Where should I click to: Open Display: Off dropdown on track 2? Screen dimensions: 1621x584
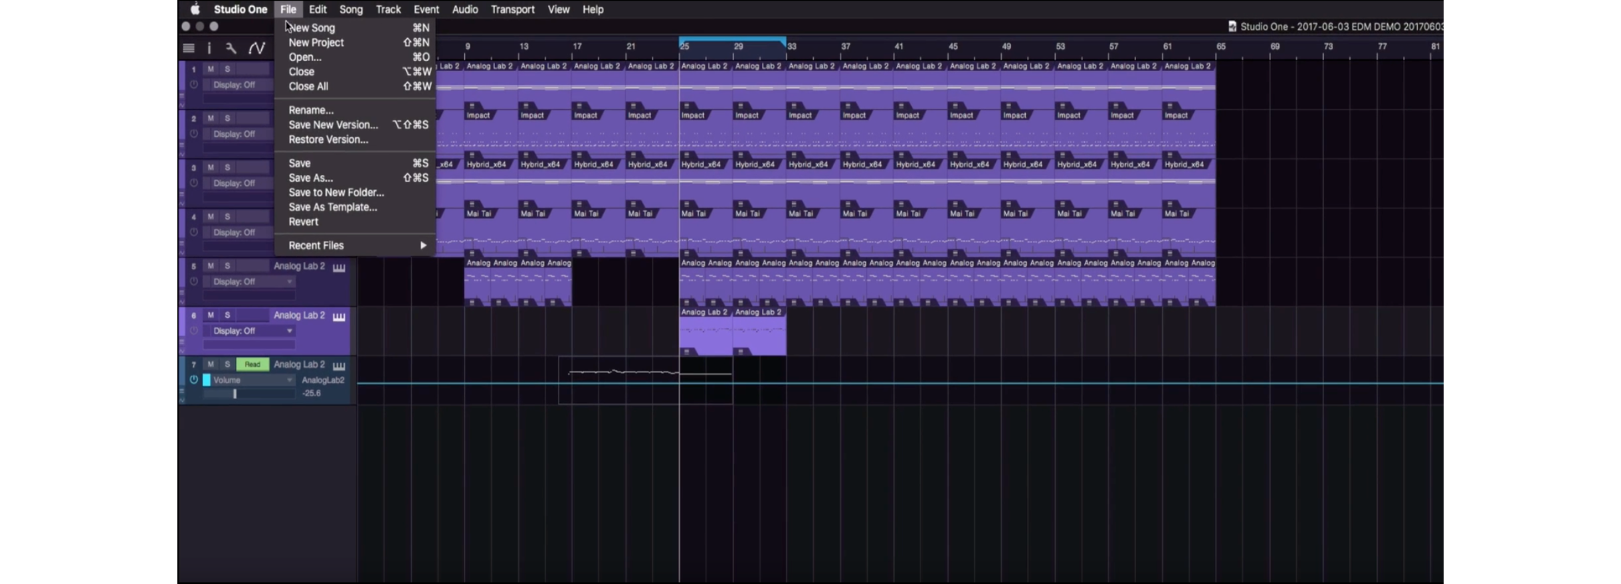[x=239, y=134]
